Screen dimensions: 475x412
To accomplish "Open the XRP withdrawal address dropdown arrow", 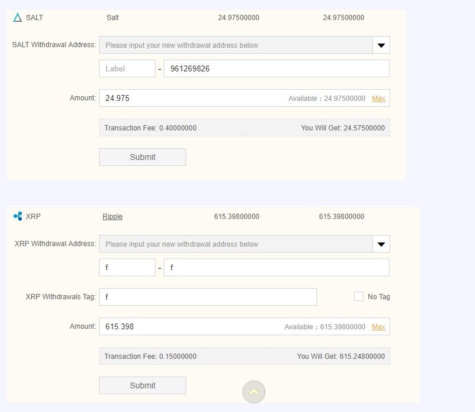I will click(x=381, y=244).
